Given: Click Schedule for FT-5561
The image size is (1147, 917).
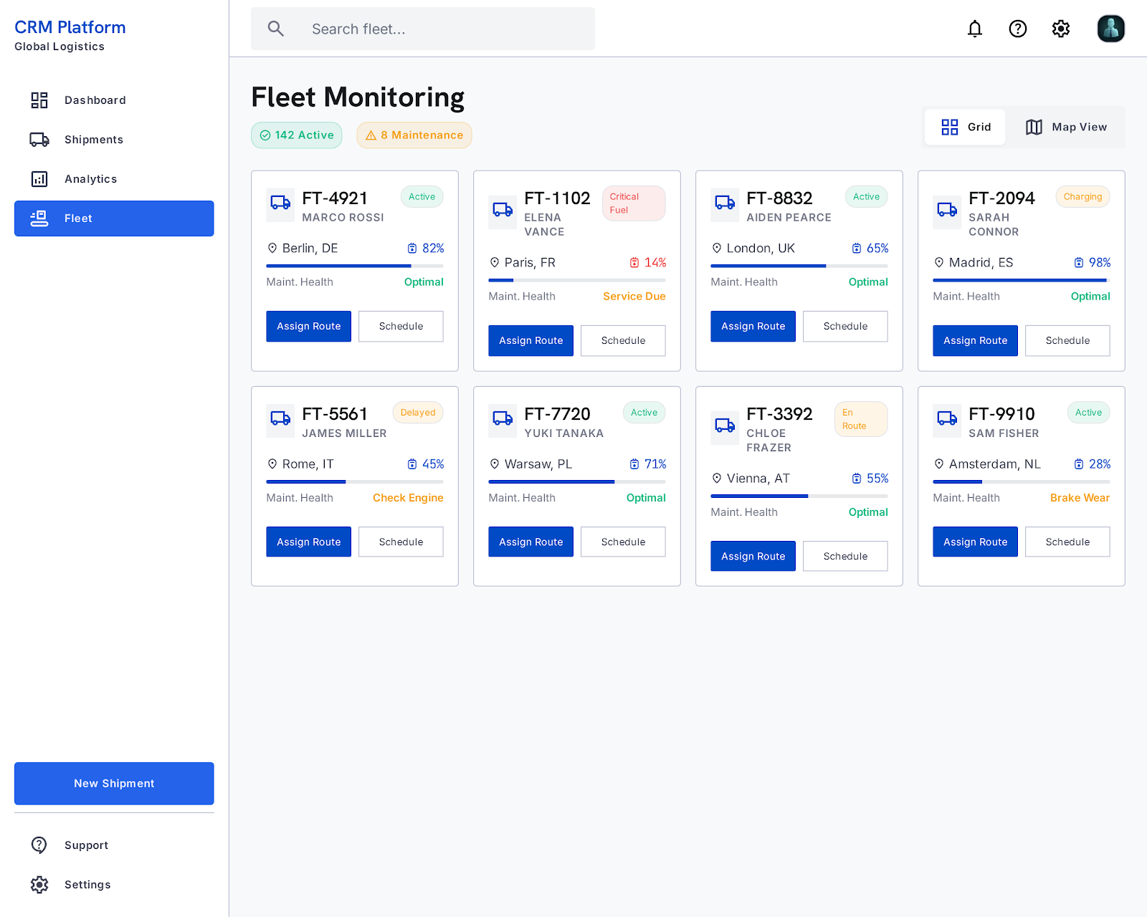Looking at the screenshot, I should tap(401, 542).
